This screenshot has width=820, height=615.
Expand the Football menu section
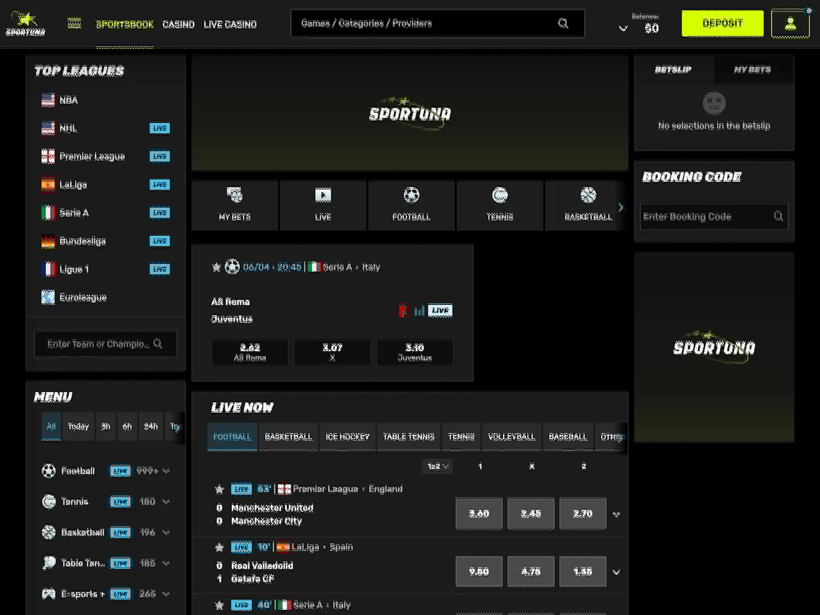point(167,471)
